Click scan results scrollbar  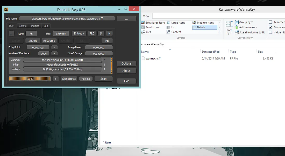pos(111,66)
